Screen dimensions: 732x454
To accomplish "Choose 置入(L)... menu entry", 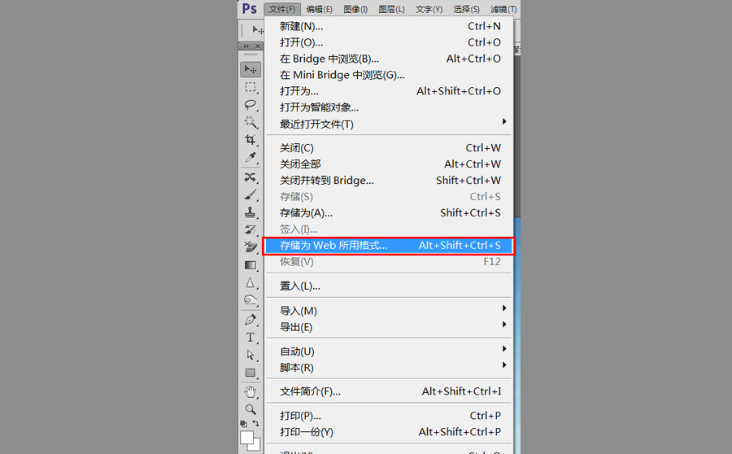I will click(x=390, y=286).
